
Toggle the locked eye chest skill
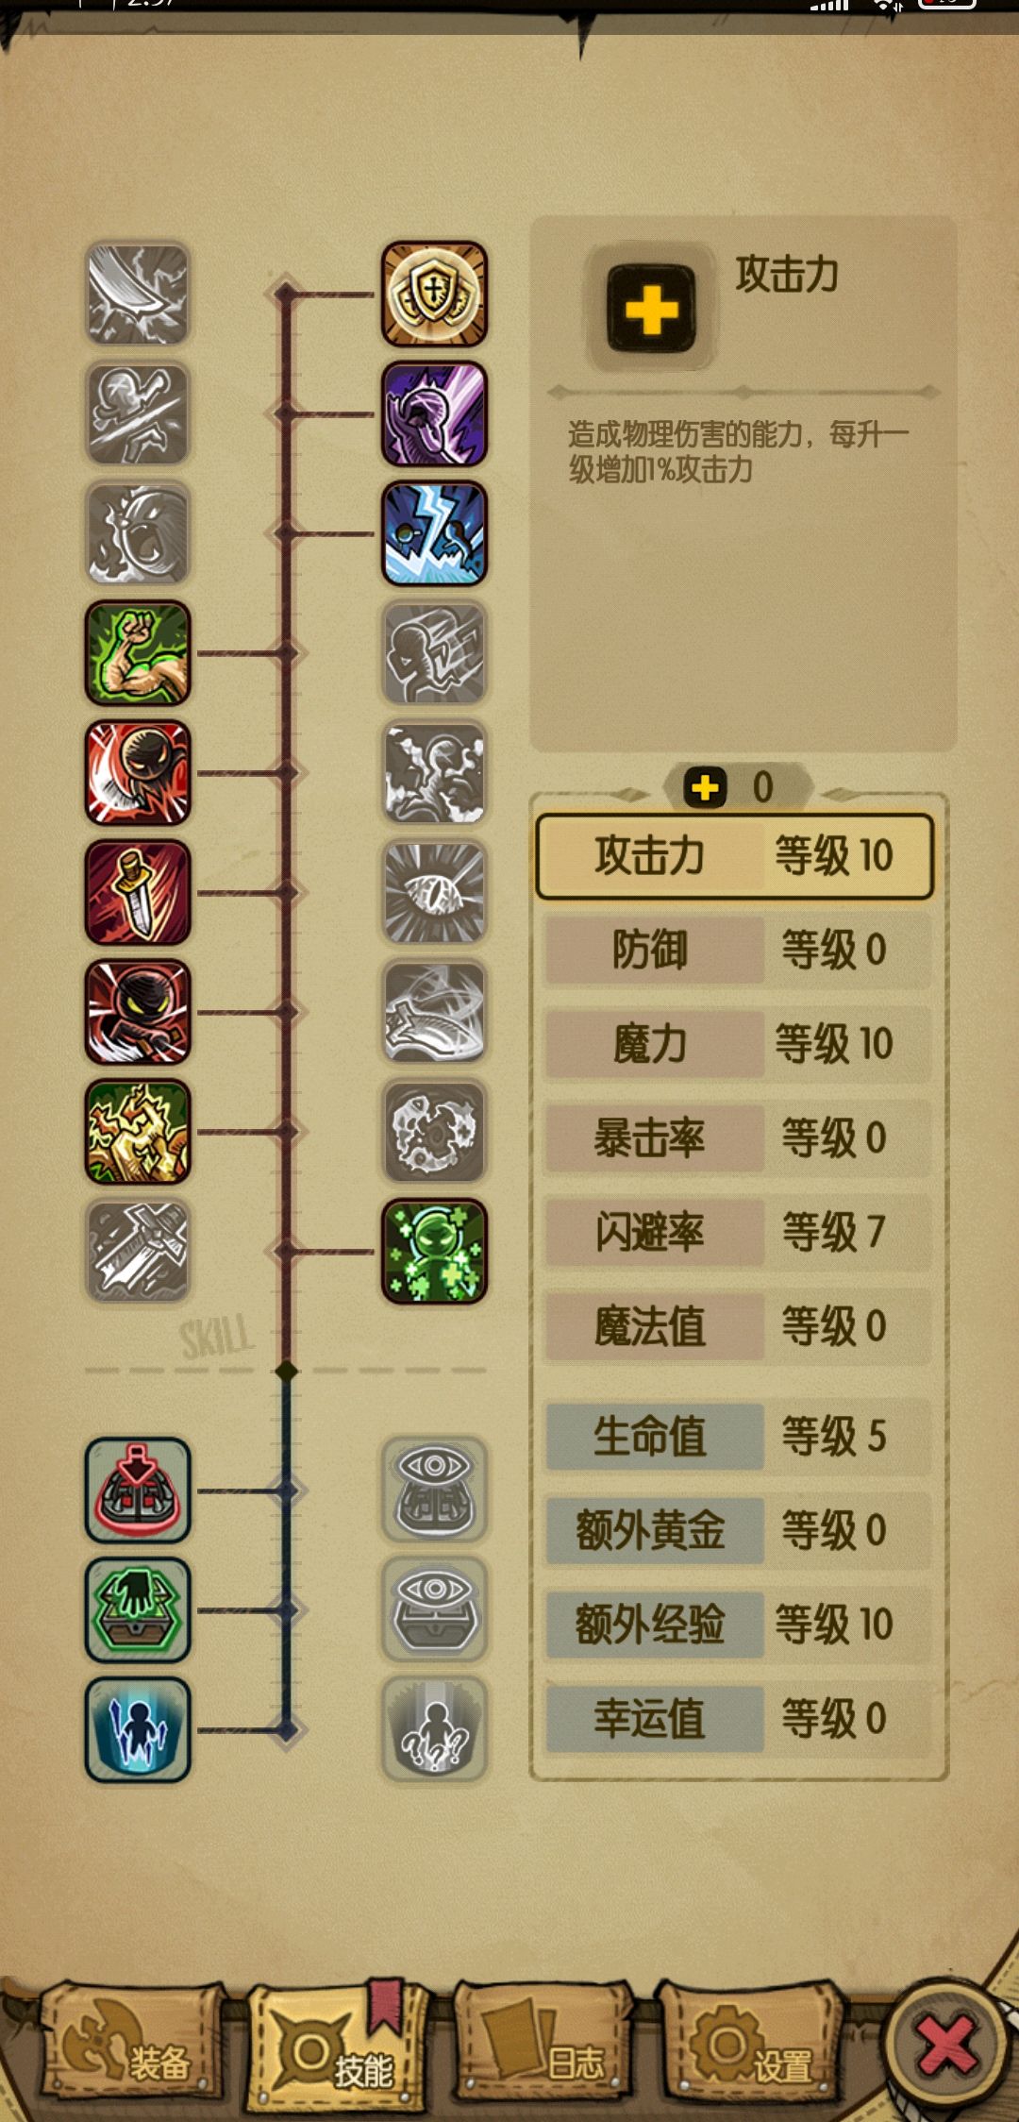434,1610
